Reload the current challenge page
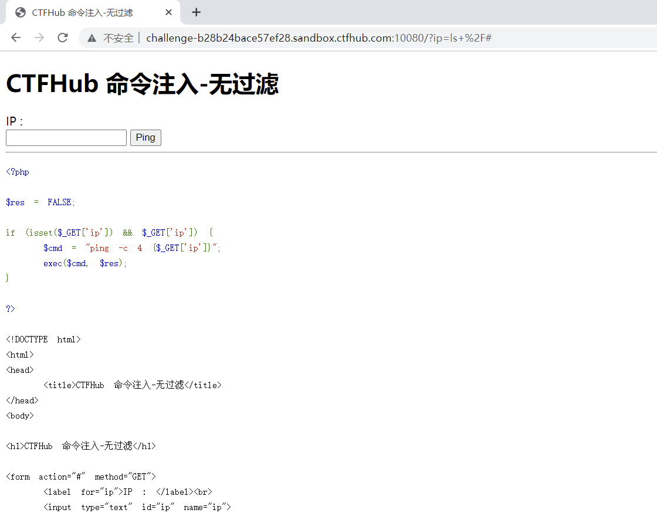This screenshot has width=657, height=513. pos(63,38)
